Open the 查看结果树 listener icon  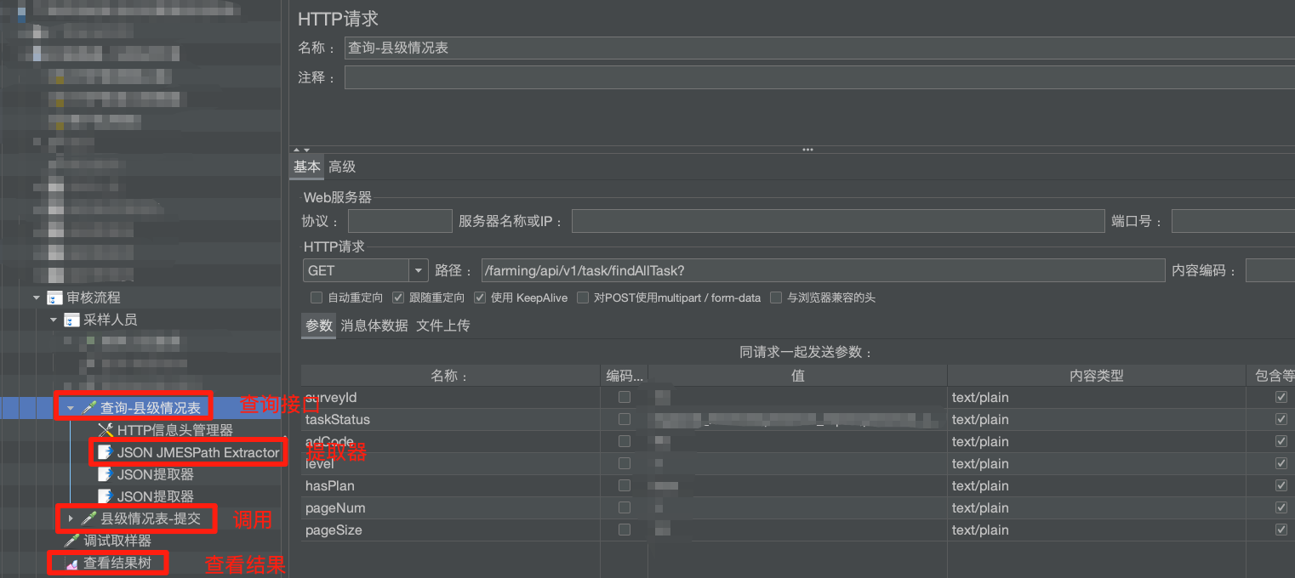(71, 563)
